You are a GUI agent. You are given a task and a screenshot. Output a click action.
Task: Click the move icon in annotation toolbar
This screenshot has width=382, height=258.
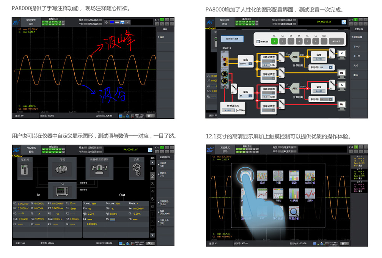107,22
